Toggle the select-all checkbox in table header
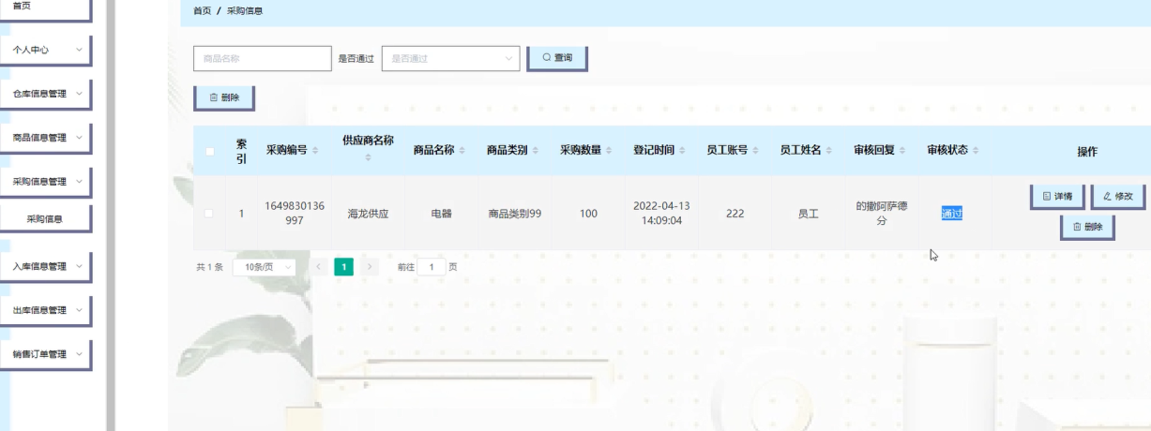1151x431 pixels. click(x=210, y=152)
